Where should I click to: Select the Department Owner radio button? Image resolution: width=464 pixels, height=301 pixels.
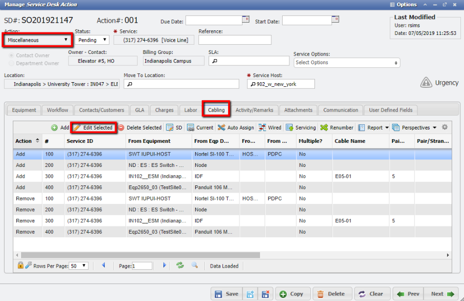12,63
